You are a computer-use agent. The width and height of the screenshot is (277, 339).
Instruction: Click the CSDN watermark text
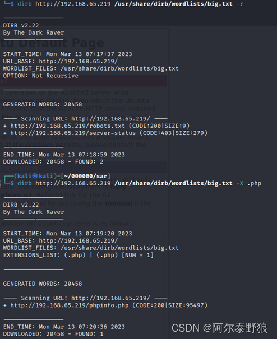(x=220, y=328)
